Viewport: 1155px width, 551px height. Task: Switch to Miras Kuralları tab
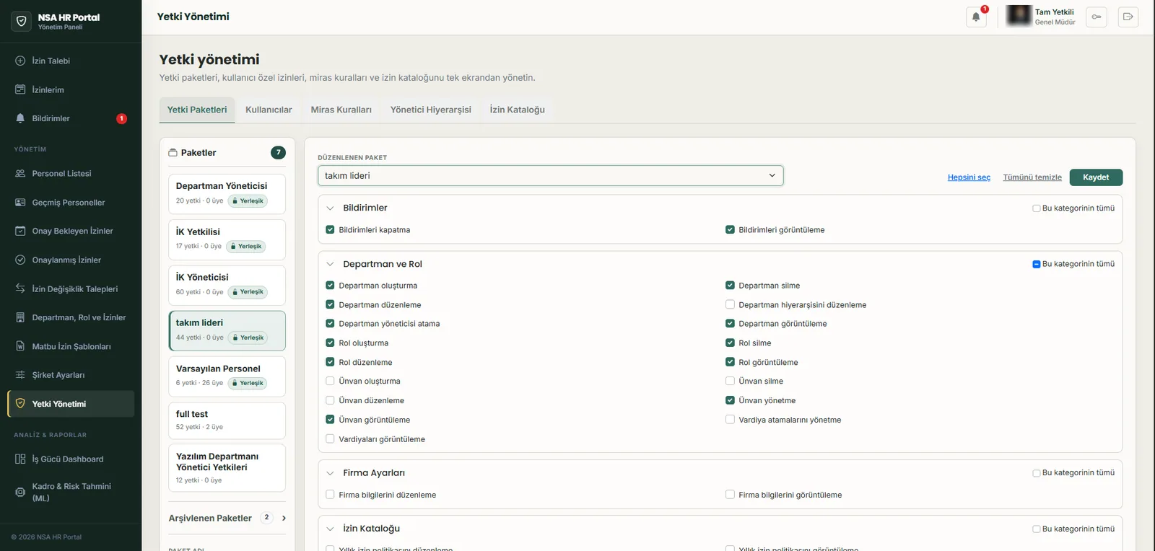click(341, 110)
